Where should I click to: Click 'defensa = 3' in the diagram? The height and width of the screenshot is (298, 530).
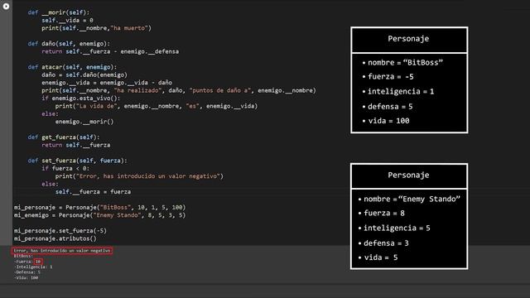(x=387, y=243)
